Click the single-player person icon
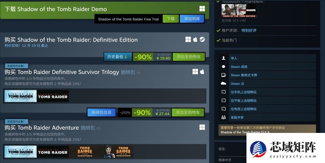This screenshot has width=325, height=163. [223, 58]
